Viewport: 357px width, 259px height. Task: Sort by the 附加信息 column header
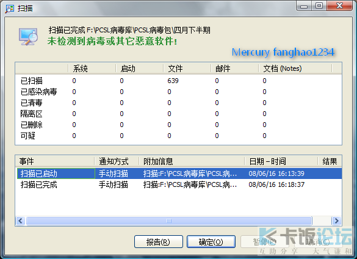(192, 161)
